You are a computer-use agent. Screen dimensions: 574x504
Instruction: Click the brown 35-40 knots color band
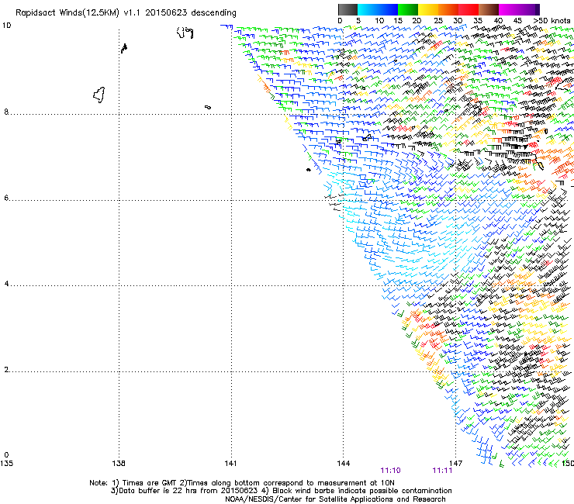click(x=489, y=9)
